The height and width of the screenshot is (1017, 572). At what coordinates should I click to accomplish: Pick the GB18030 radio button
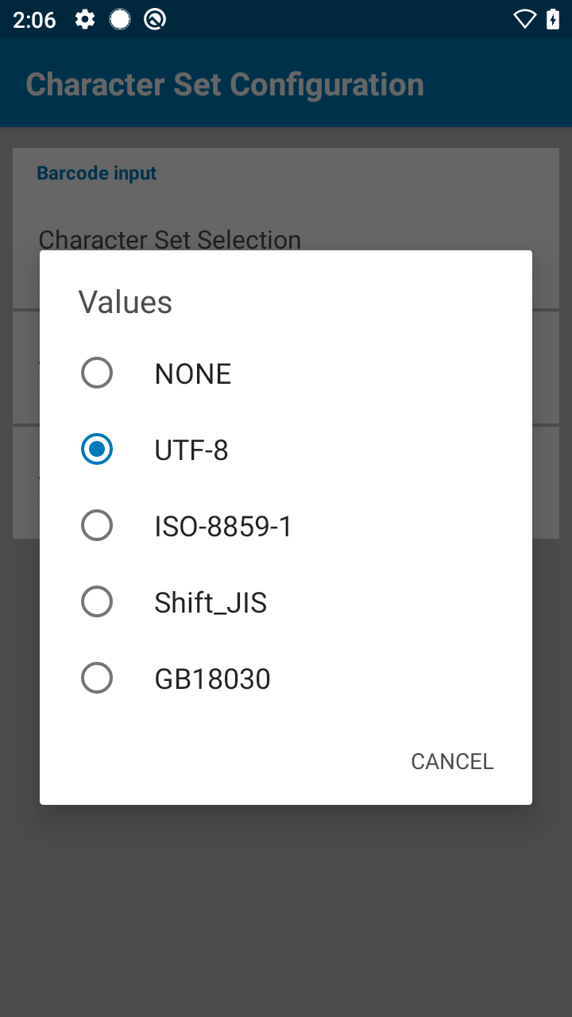[97, 678]
